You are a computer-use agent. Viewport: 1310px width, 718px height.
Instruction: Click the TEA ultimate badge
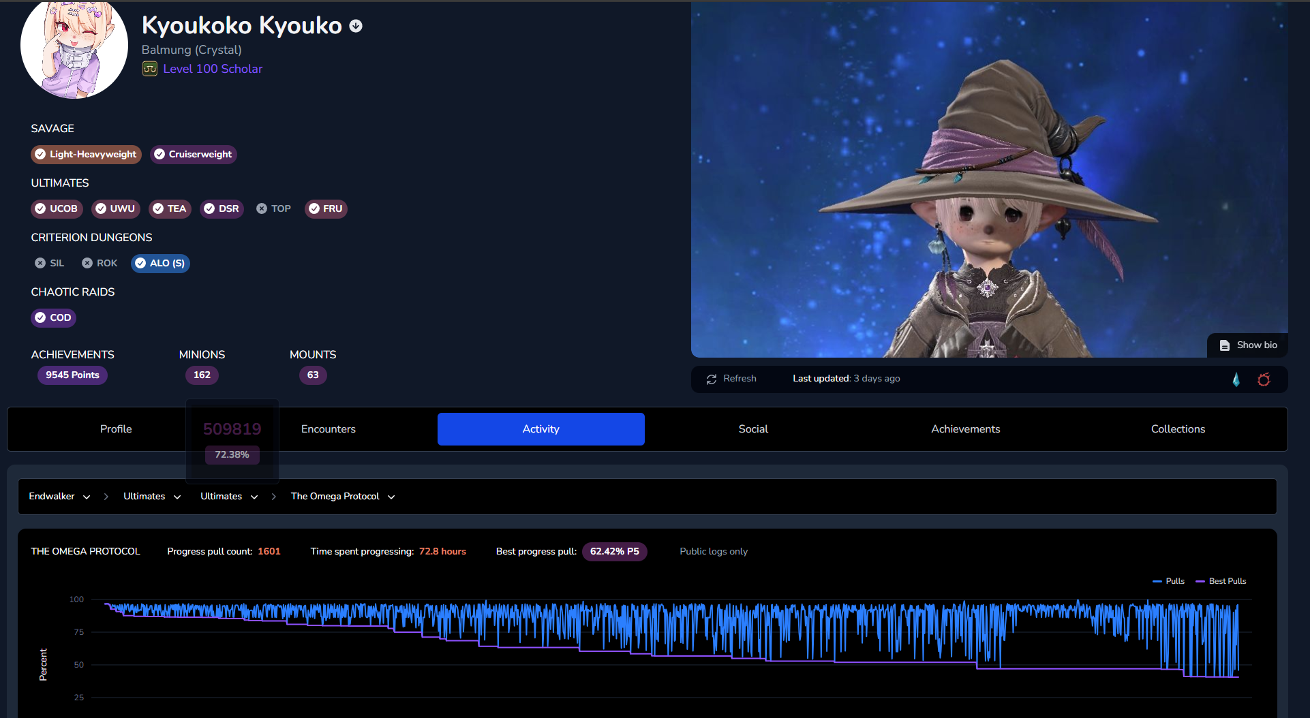[170, 209]
